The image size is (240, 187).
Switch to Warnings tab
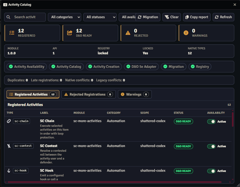135,94
